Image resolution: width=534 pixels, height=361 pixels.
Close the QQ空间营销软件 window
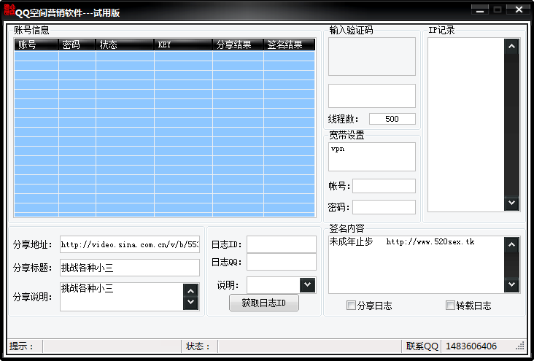tap(519, 10)
